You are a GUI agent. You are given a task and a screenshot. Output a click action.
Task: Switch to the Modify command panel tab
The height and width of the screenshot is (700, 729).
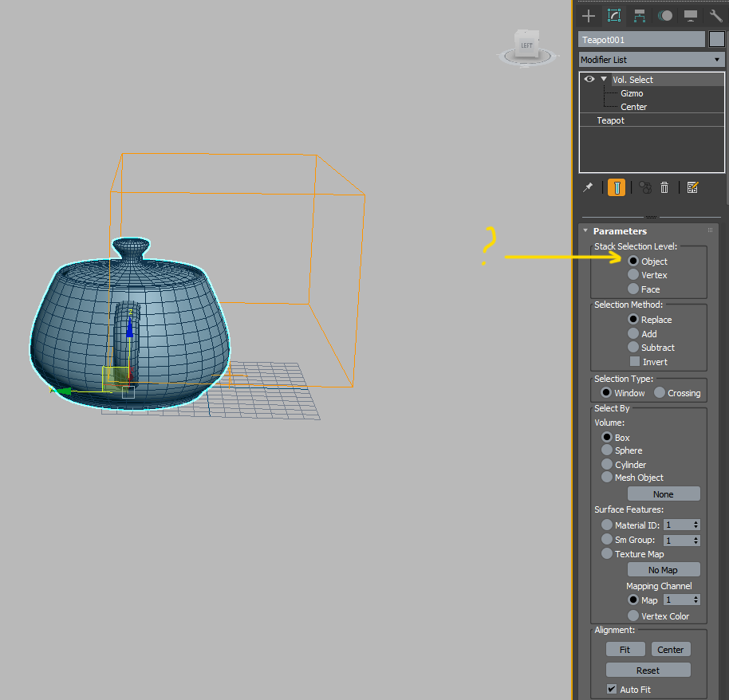pos(615,15)
